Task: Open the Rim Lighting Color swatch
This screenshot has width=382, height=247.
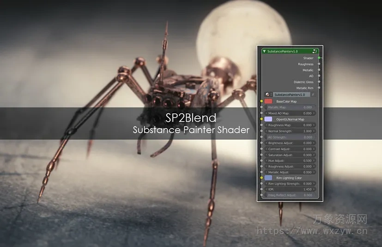Action: (x=268, y=178)
